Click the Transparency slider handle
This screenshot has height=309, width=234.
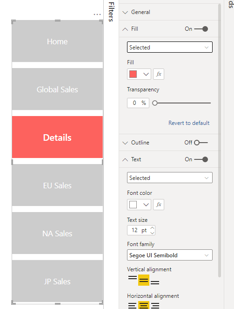click(x=155, y=103)
